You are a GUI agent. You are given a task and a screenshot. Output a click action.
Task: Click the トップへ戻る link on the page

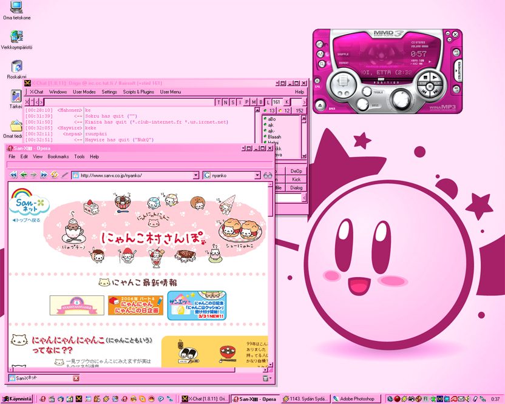pos(27,220)
